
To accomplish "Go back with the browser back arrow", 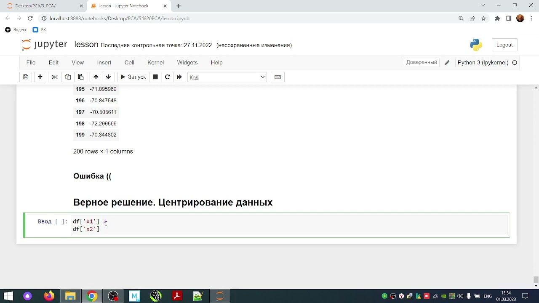I will (8, 19).
